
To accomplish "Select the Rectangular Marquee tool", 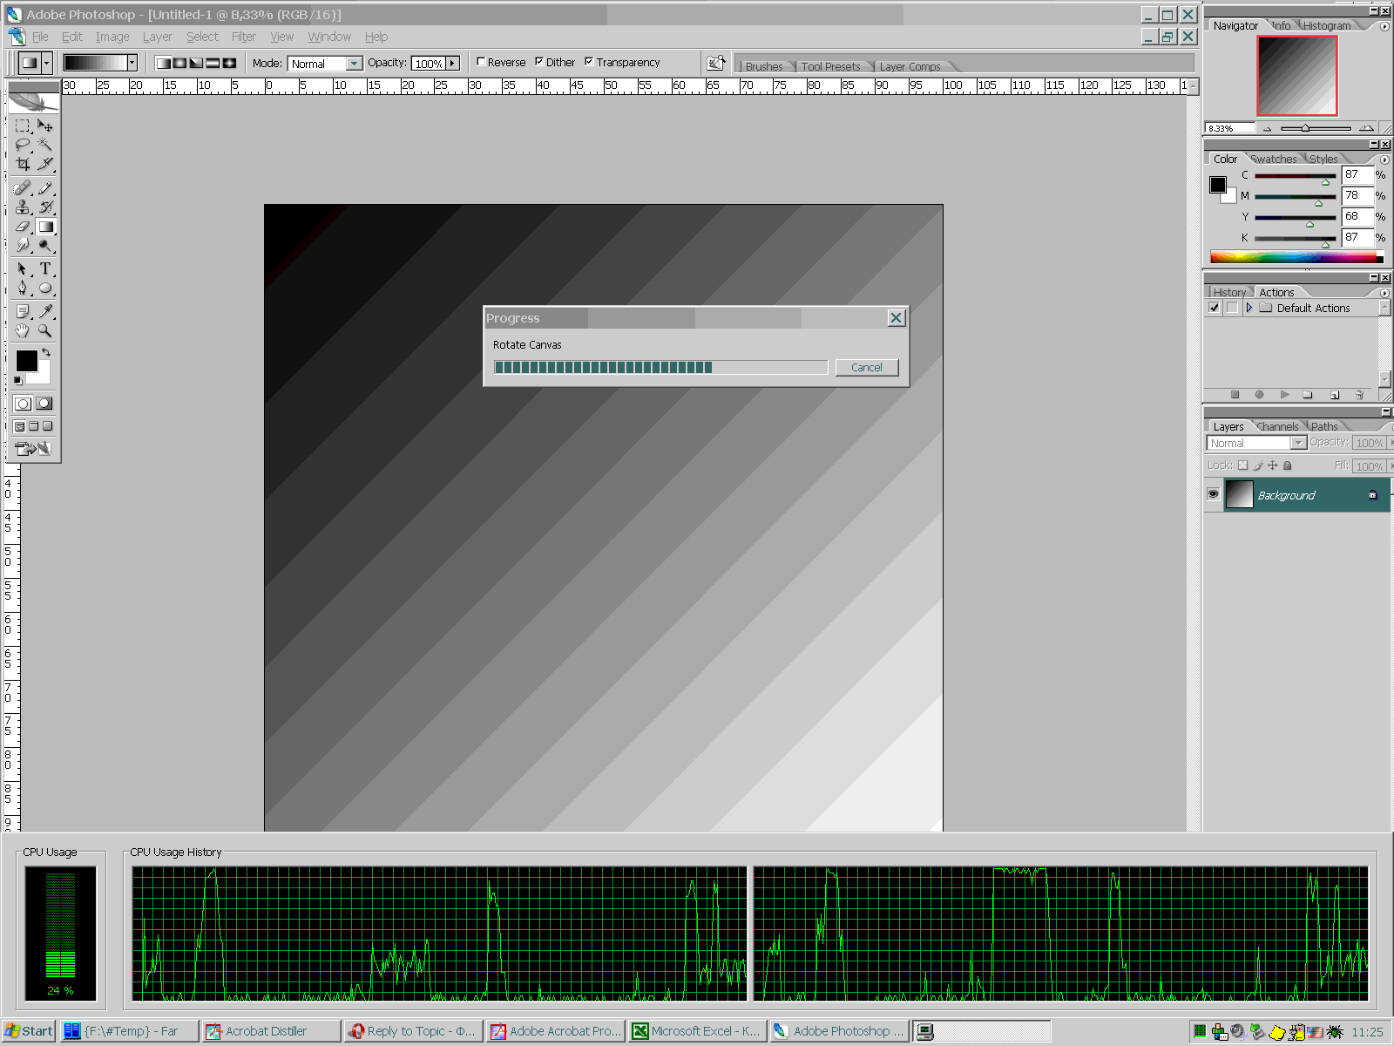I will (x=23, y=126).
